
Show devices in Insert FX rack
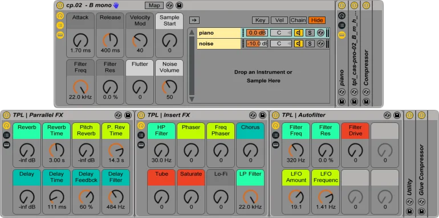tap(141, 145)
